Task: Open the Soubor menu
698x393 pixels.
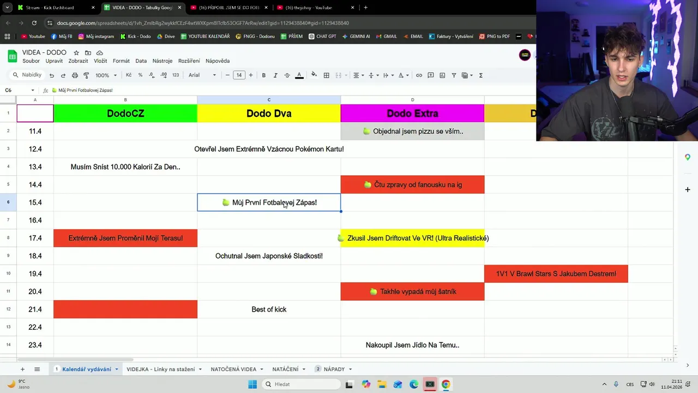Action: click(31, 61)
